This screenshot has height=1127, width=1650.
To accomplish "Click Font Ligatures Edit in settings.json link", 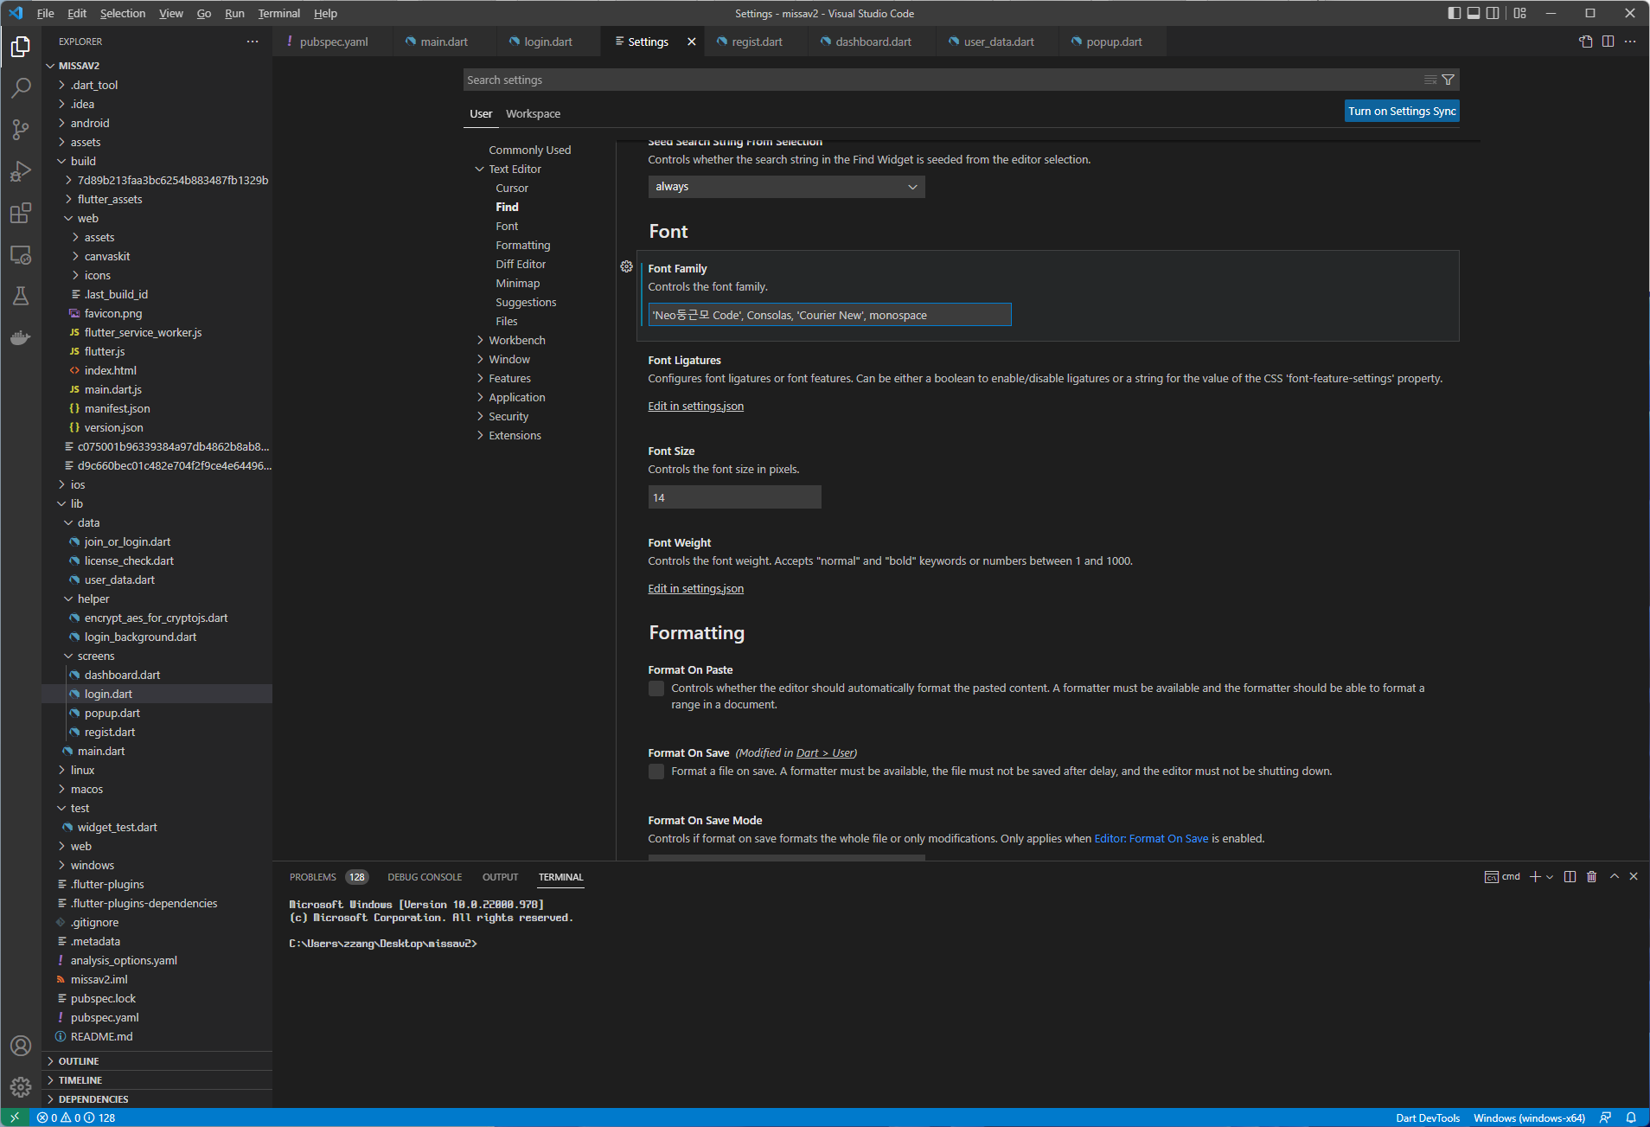I will click(x=695, y=406).
